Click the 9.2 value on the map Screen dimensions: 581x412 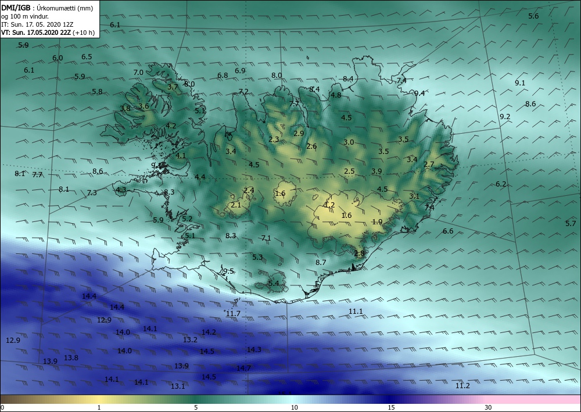[505, 116]
